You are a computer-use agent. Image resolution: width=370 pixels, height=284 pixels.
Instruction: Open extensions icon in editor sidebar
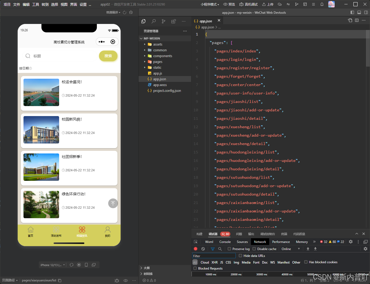(173, 21)
